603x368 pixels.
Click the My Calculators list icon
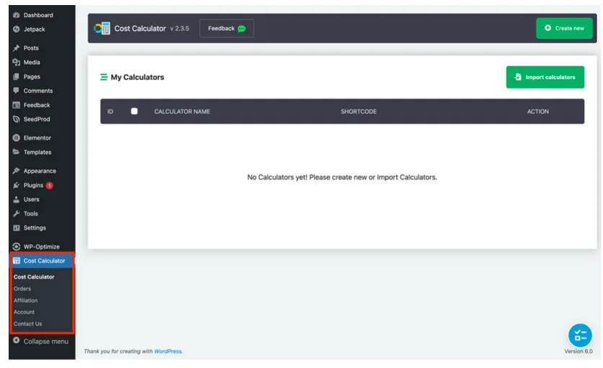click(x=104, y=77)
